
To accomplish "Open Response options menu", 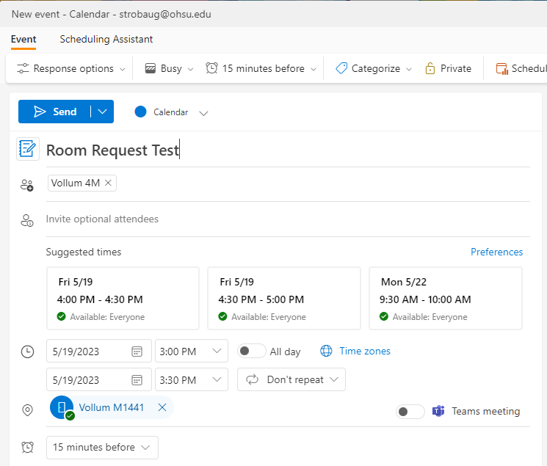I will point(65,68).
